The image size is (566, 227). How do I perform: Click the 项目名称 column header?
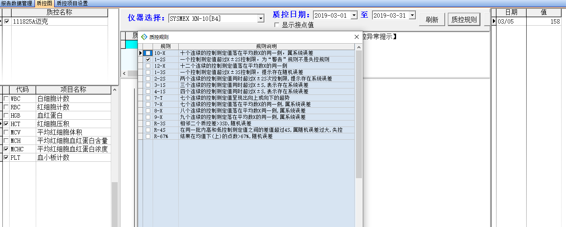73,90
